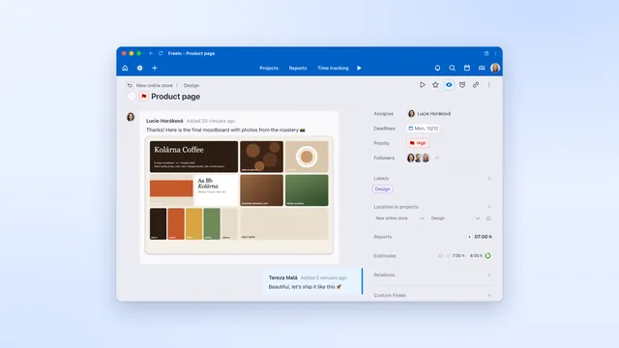
Task: Open the Projects menu
Action: pos(269,68)
